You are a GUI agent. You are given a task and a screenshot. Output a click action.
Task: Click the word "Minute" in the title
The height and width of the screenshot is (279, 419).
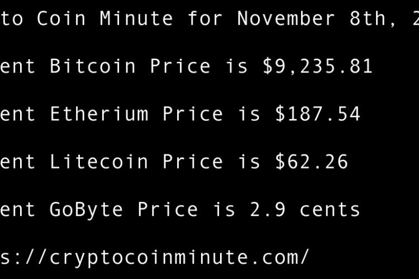click(137, 18)
